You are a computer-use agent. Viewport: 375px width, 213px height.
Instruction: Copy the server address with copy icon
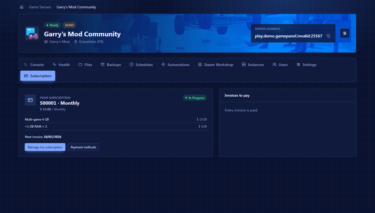(328, 36)
